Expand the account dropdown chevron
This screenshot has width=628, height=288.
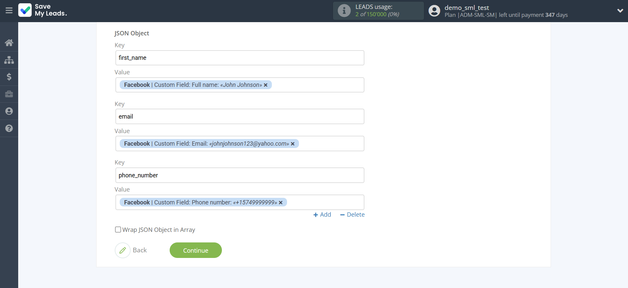(x=620, y=11)
